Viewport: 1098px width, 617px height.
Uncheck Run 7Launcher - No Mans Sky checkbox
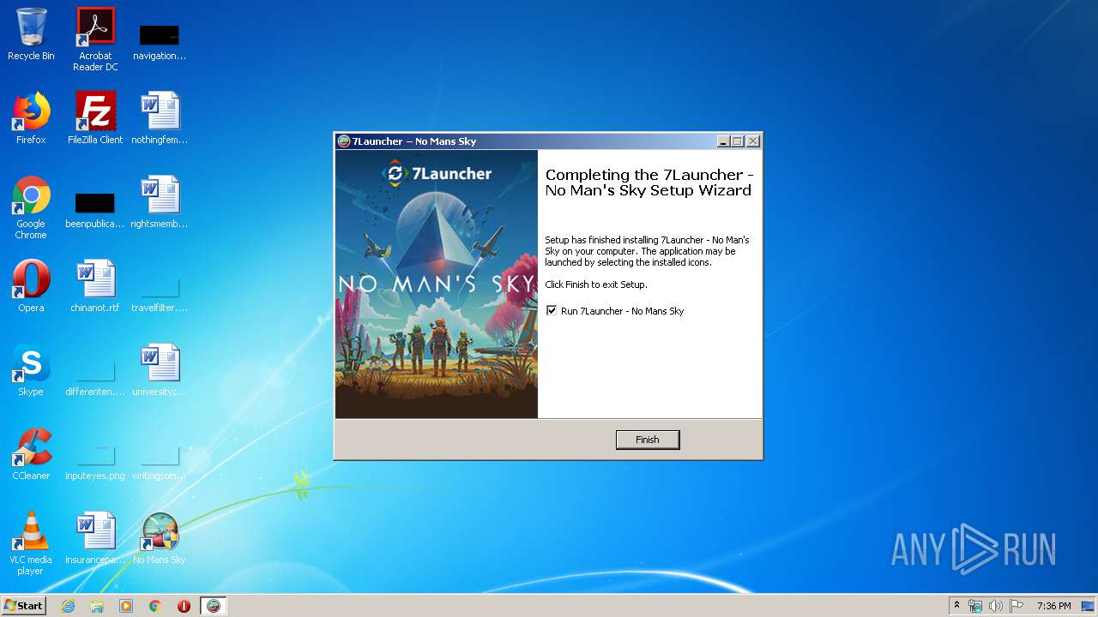coord(552,310)
